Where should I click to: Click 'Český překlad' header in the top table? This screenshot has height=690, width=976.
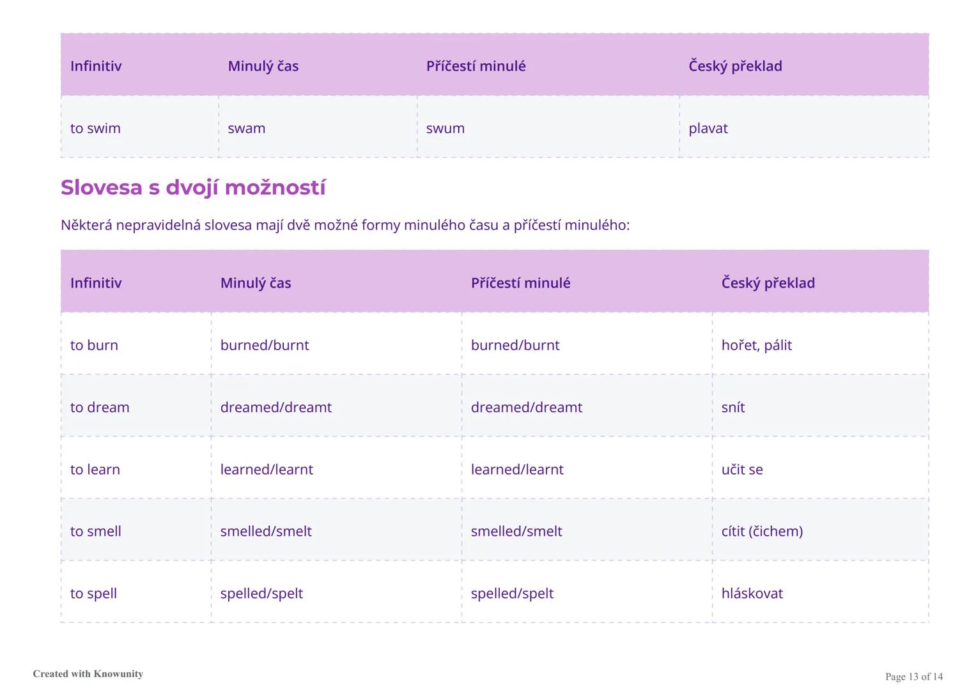(735, 66)
